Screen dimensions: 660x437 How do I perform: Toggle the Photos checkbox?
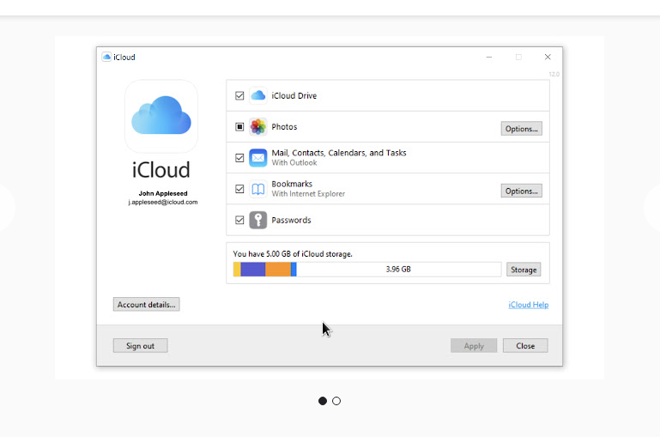click(239, 127)
